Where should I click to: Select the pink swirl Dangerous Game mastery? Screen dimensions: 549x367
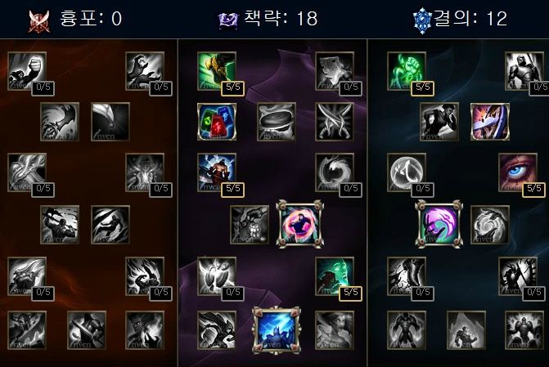point(299,224)
